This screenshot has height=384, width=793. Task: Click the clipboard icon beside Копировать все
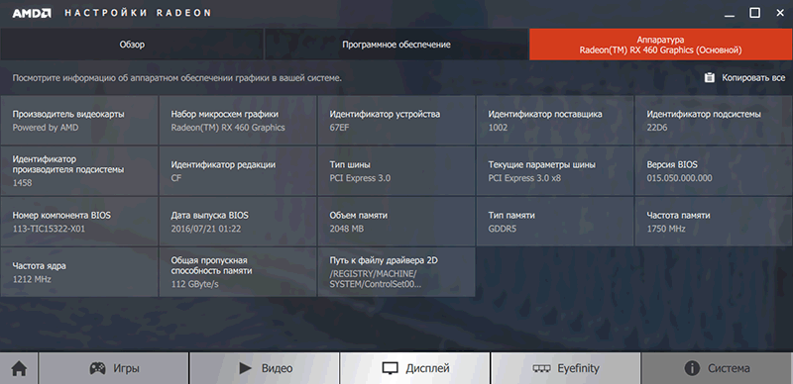(x=710, y=78)
